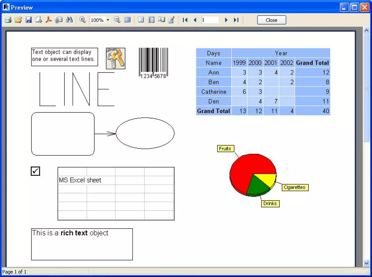Click the keys picture on the page
Viewport: 372px width, 277px height.
click(116, 59)
